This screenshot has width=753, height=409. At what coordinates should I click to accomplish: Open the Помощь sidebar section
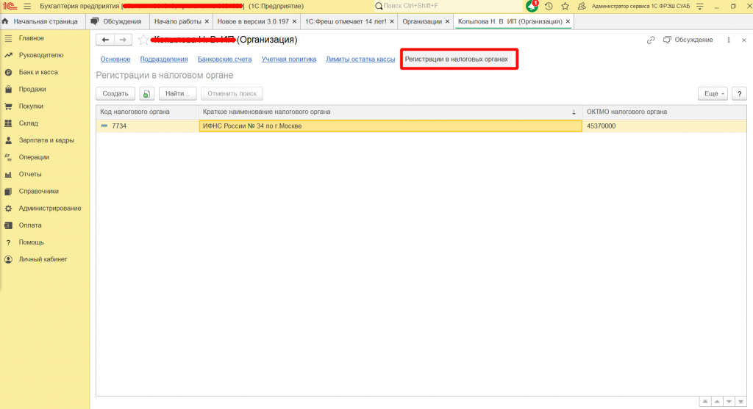(31, 242)
